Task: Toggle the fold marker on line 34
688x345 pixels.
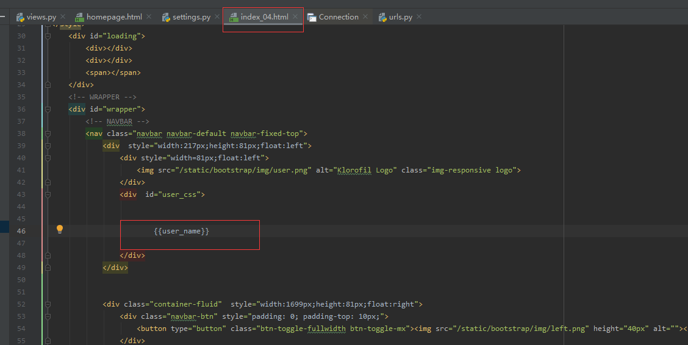Action: pyautogui.click(x=48, y=85)
